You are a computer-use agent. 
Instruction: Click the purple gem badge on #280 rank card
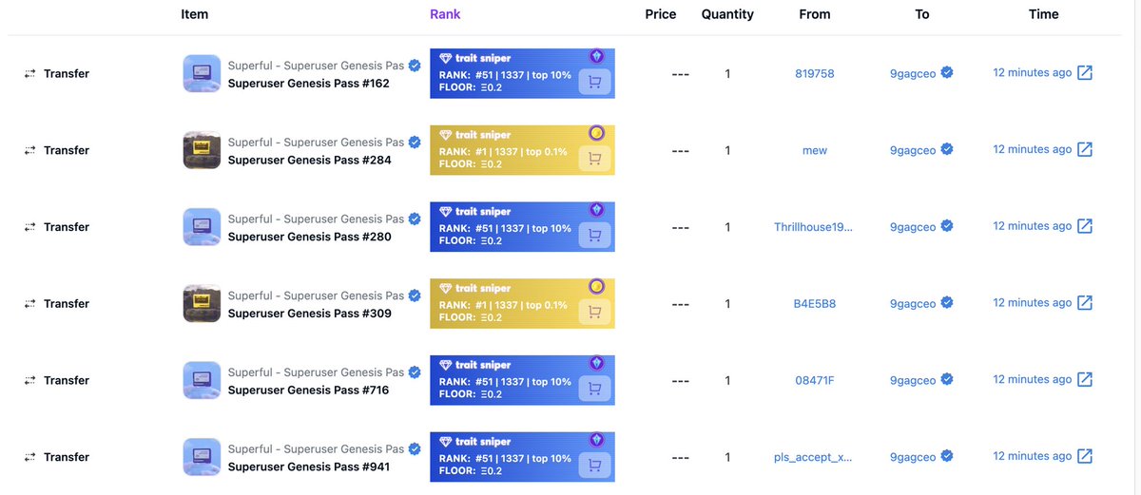coord(596,209)
